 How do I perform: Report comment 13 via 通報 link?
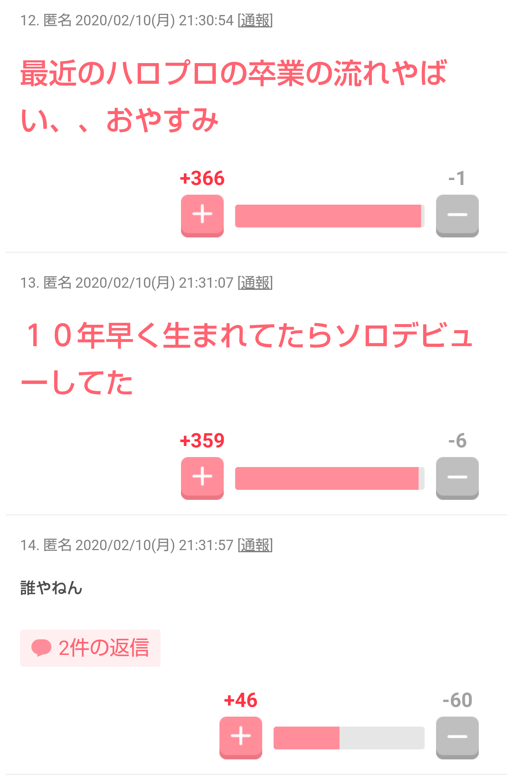(x=255, y=283)
